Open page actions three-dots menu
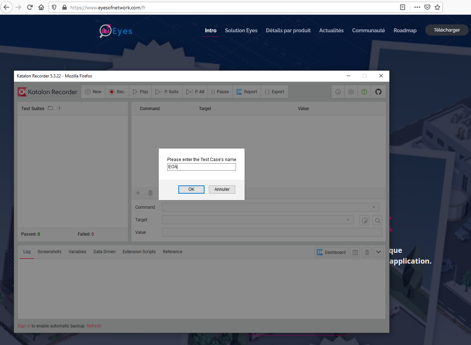The height and width of the screenshot is (345, 471). [417, 7]
